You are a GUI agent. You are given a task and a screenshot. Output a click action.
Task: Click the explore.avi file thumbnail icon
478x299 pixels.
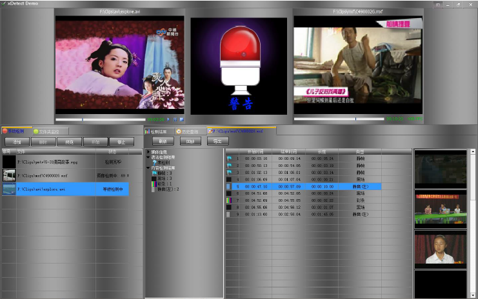pyautogui.click(x=9, y=189)
